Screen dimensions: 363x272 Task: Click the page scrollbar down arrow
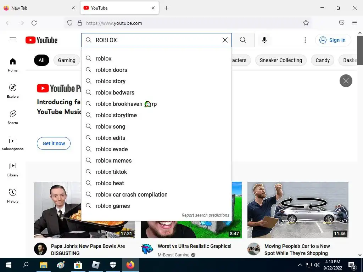pos(360,255)
